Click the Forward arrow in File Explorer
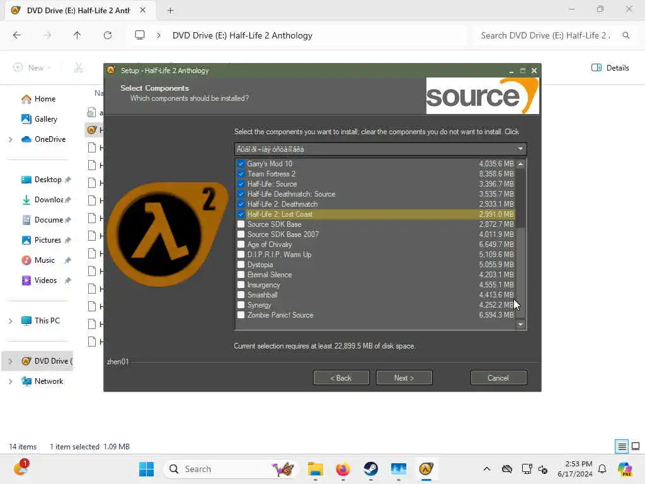645x484 pixels. pos(47,35)
